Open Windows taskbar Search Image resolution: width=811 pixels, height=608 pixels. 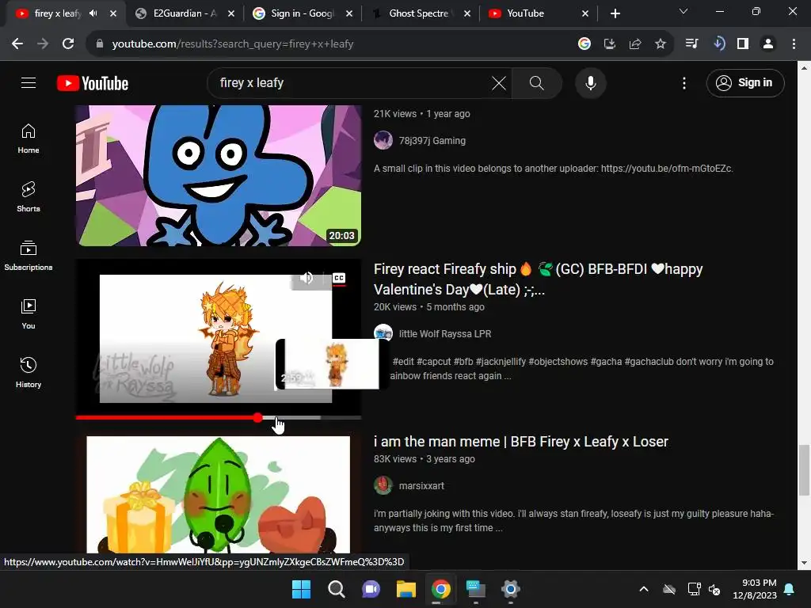pyautogui.click(x=336, y=589)
